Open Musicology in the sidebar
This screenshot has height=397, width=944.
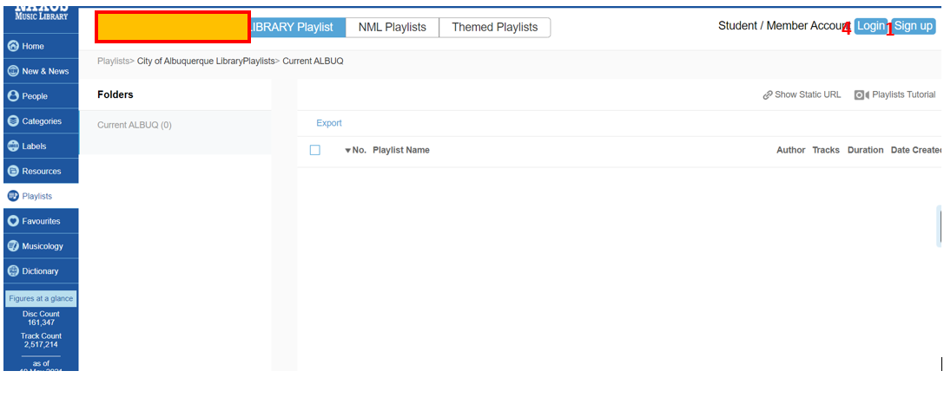pyautogui.click(x=41, y=246)
